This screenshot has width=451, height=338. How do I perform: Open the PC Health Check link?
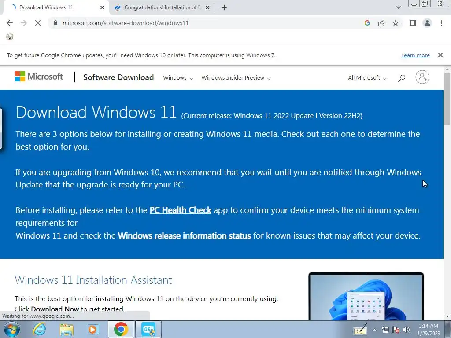pyautogui.click(x=180, y=210)
